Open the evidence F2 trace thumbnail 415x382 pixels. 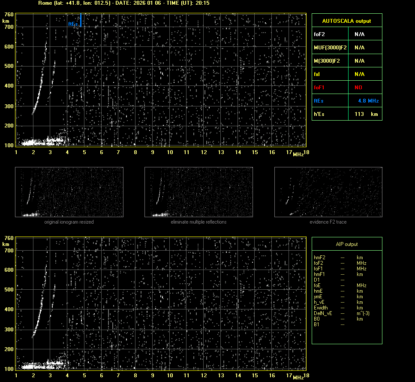point(328,192)
